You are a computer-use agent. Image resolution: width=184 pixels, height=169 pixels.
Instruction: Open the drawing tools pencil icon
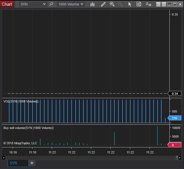[x=103, y=4]
